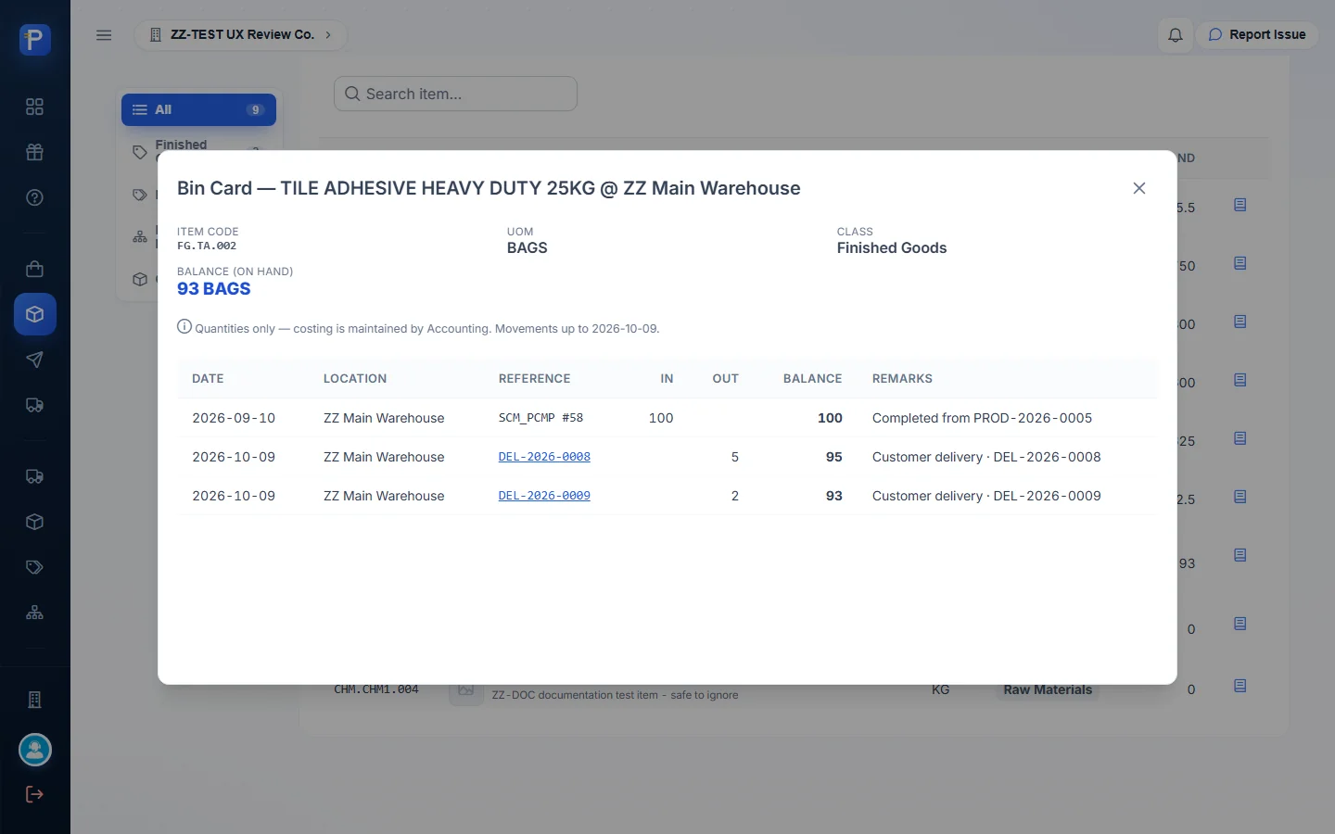Open bin card icon in the CHM.CHM1.004 row
This screenshot has width=1335, height=834.
click(1240, 686)
